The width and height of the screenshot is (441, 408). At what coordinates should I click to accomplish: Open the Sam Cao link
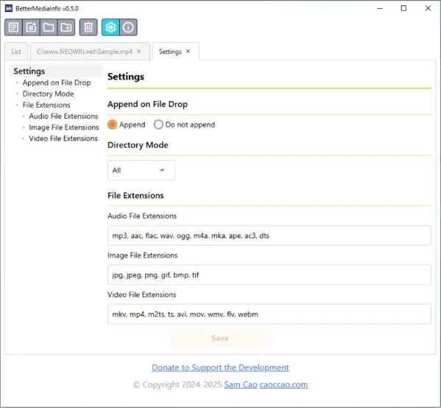[241, 384]
